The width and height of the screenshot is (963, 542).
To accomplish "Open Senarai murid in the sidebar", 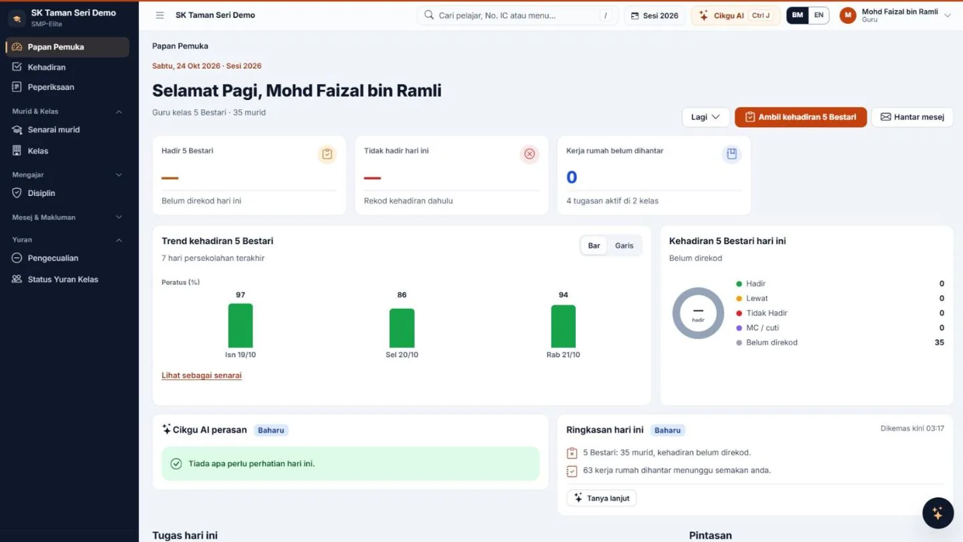I will coord(67,130).
